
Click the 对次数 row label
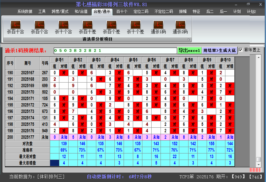point(27,144)
